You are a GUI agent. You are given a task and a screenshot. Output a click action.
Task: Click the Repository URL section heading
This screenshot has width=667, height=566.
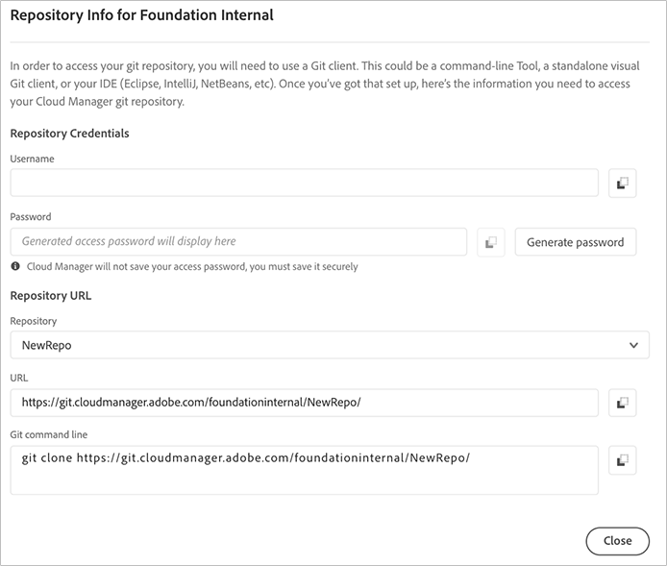pyautogui.click(x=50, y=295)
